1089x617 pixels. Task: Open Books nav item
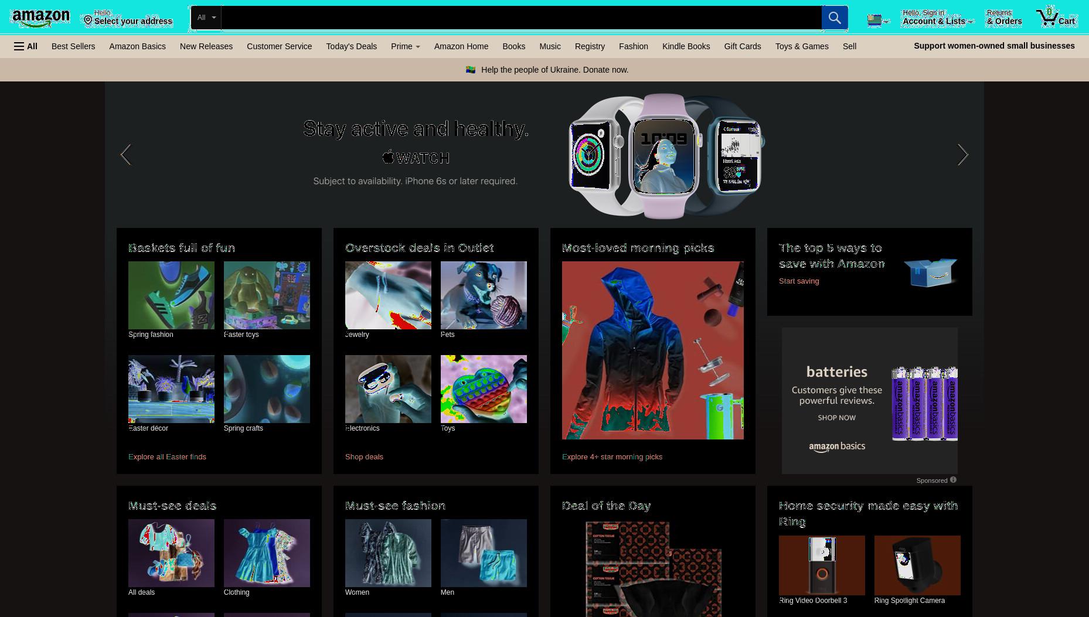click(x=513, y=46)
